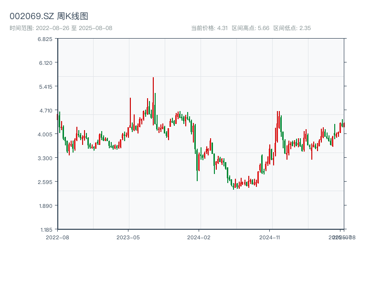Click the lowest green candle near 2.35
Viewport: 382px width, 286px height.
(233, 186)
